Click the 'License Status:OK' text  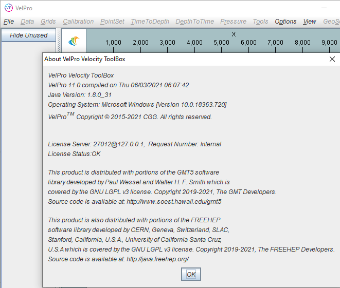click(74, 154)
